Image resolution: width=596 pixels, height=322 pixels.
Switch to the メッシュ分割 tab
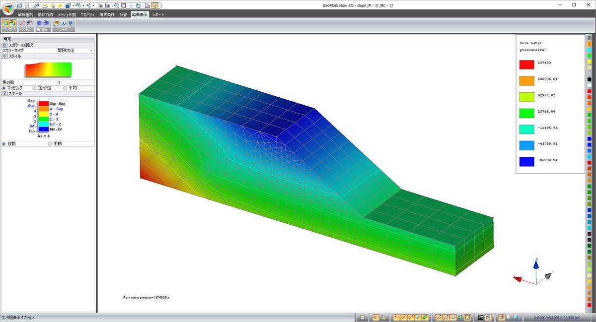coord(67,14)
